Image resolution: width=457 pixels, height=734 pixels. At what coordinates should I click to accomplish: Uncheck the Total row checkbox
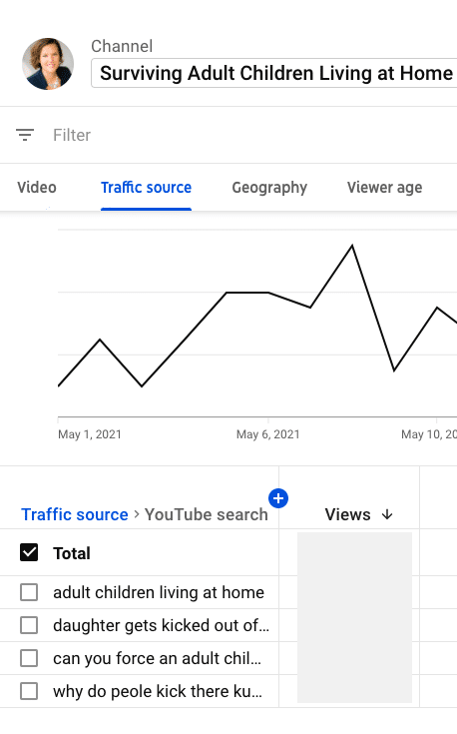(x=29, y=552)
